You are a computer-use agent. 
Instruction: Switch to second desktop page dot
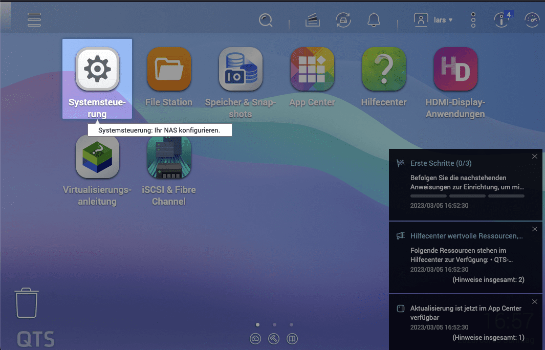(275, 324)
